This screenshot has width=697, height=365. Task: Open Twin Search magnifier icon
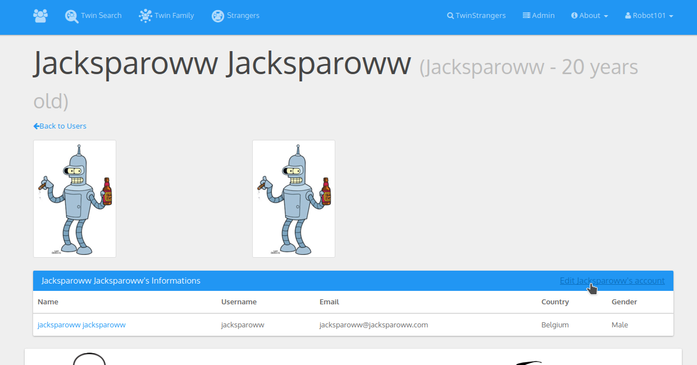pos(71,16)
